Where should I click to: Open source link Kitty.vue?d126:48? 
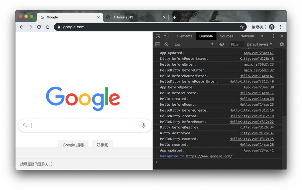tap(257, 59)
